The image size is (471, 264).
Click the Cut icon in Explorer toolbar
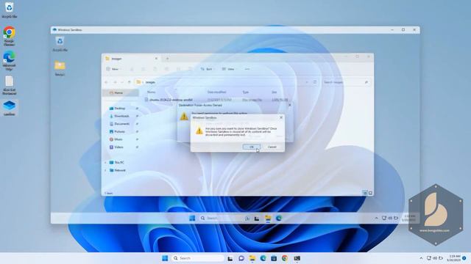point(132,69)
